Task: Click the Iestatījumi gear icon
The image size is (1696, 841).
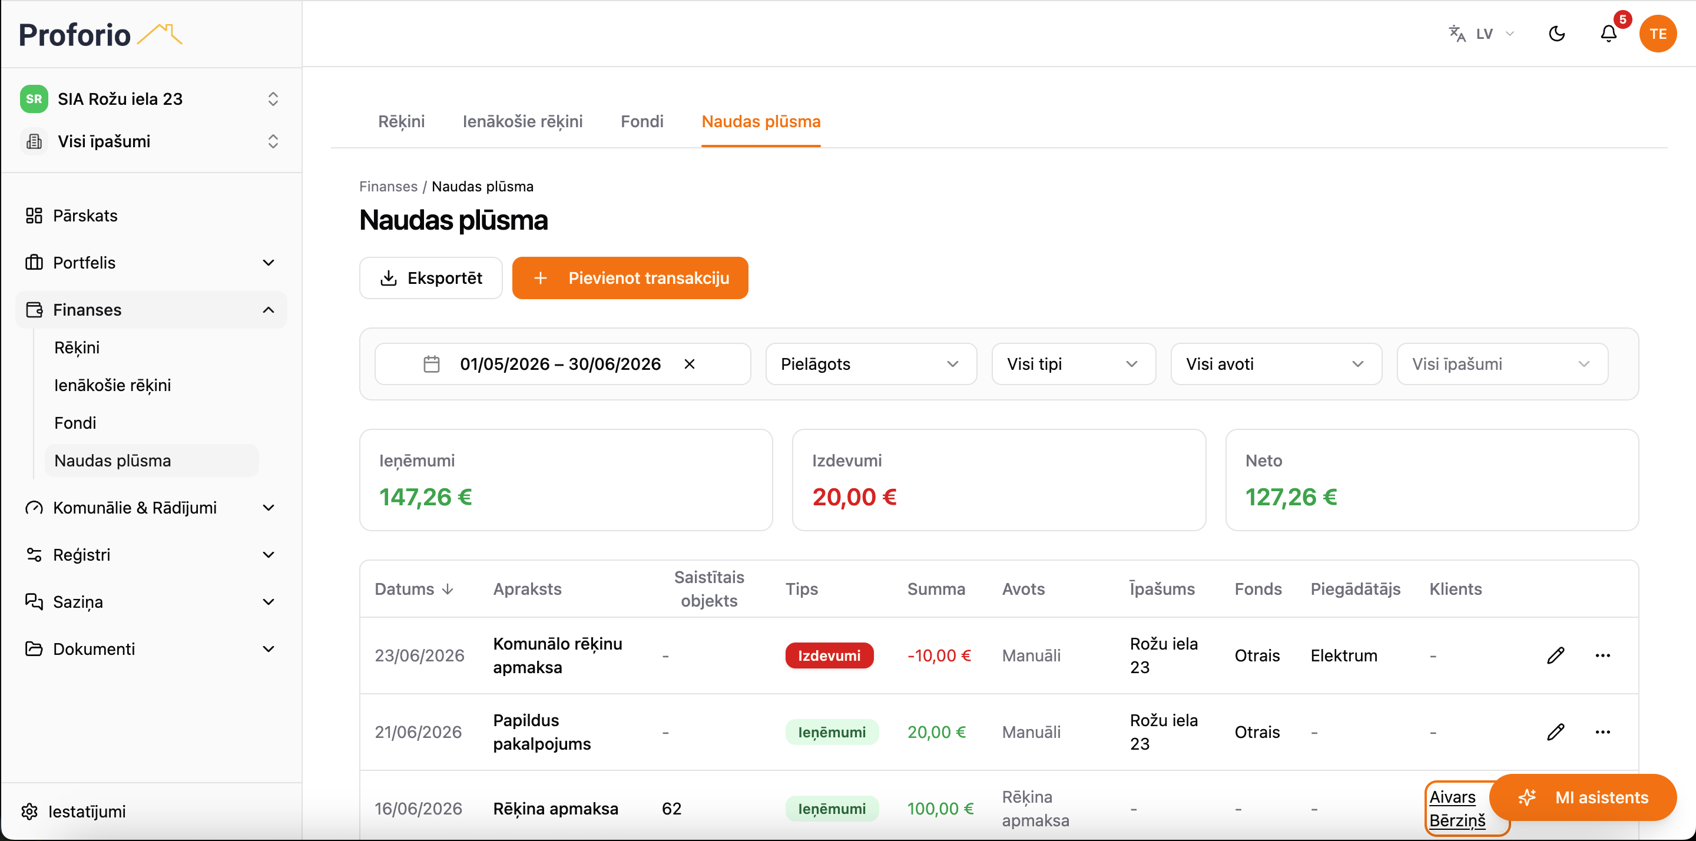Action: 29,812
